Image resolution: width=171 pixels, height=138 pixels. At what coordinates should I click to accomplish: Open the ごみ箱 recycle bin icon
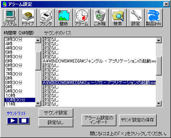coord(100,18)
